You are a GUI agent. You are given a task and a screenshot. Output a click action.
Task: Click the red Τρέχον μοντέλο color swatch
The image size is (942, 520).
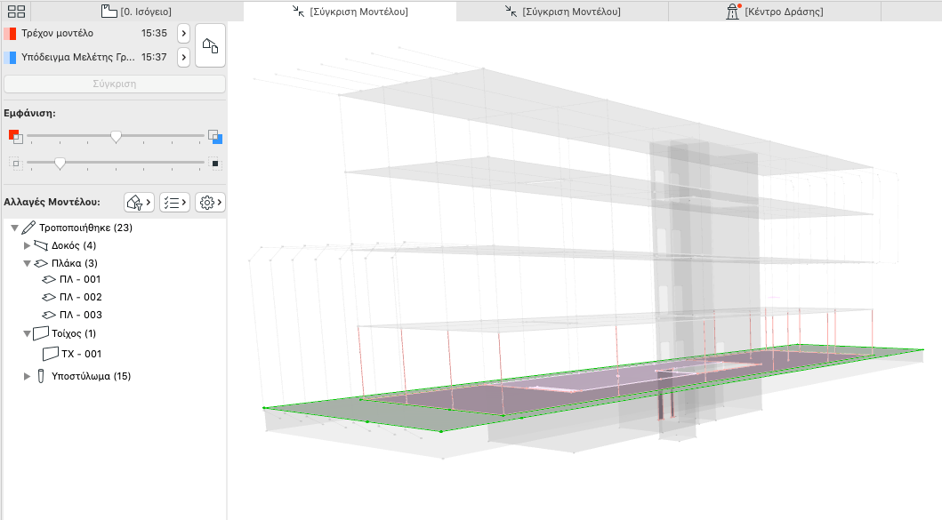pos(10,34)
